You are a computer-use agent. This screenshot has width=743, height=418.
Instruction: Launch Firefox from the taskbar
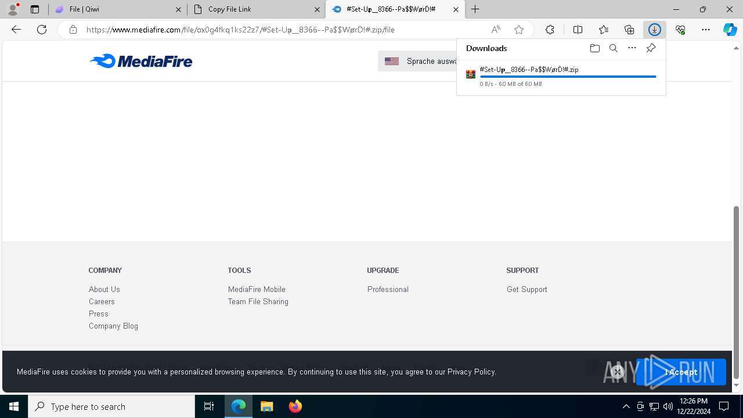click(x=295, y=406)
